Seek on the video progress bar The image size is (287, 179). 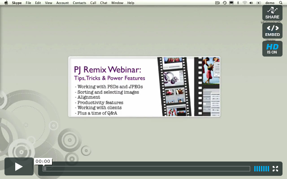147,169
